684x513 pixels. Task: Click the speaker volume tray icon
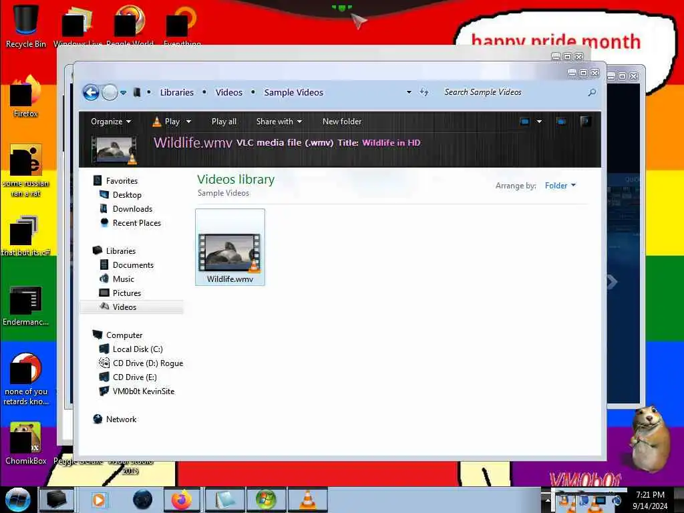click(x=617, y=500)
